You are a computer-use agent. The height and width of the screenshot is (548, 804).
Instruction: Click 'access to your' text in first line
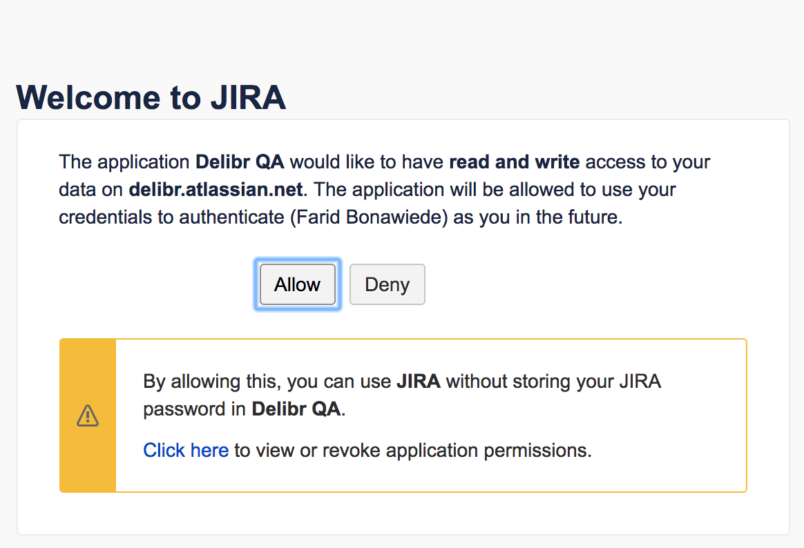(x=648, y=162)
